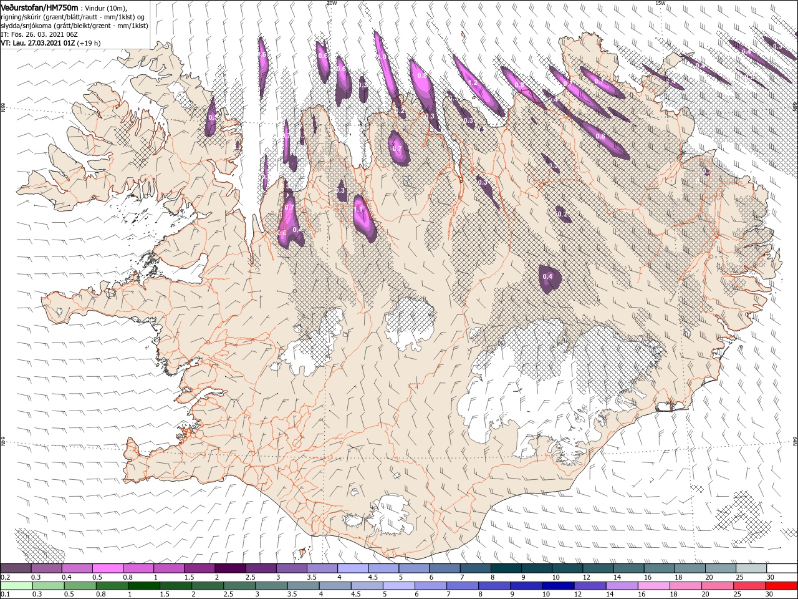This screenshot has height=599, width=798.
Task: Click the title text Veðurstofan/HM750m
Action: [x=40, y=7]
